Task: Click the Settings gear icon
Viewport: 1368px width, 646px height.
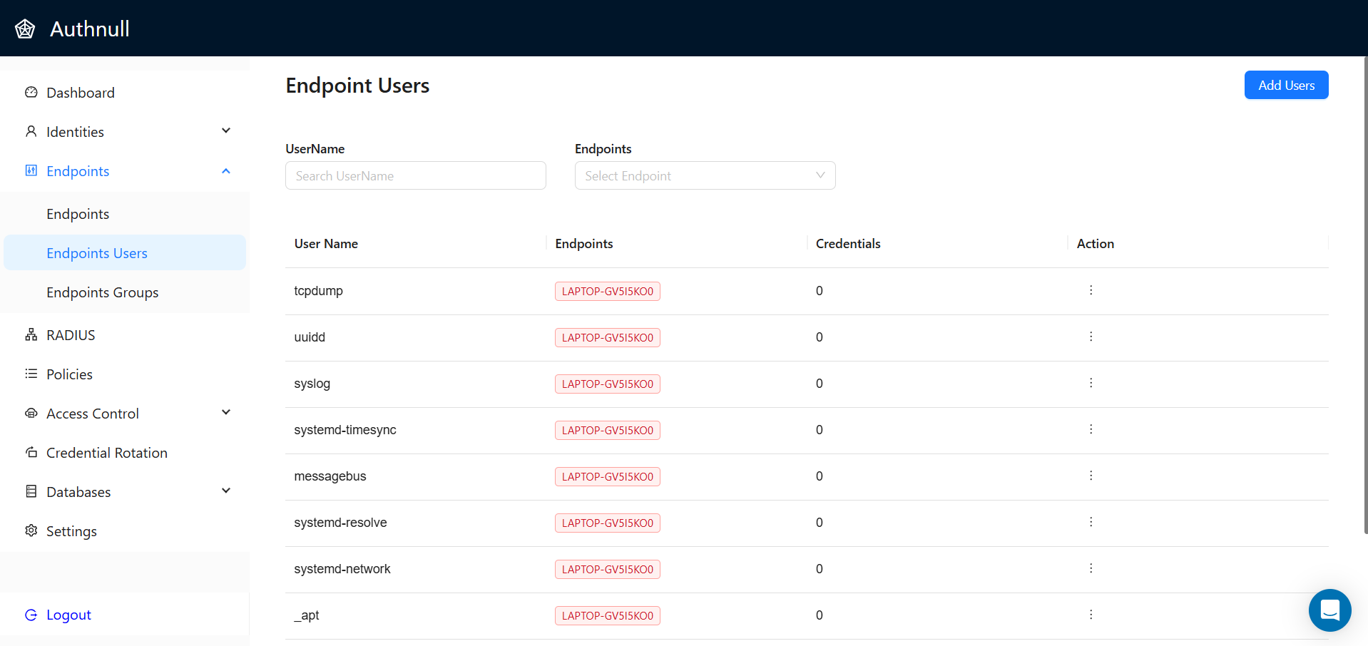Action: [x=31, y=530]
